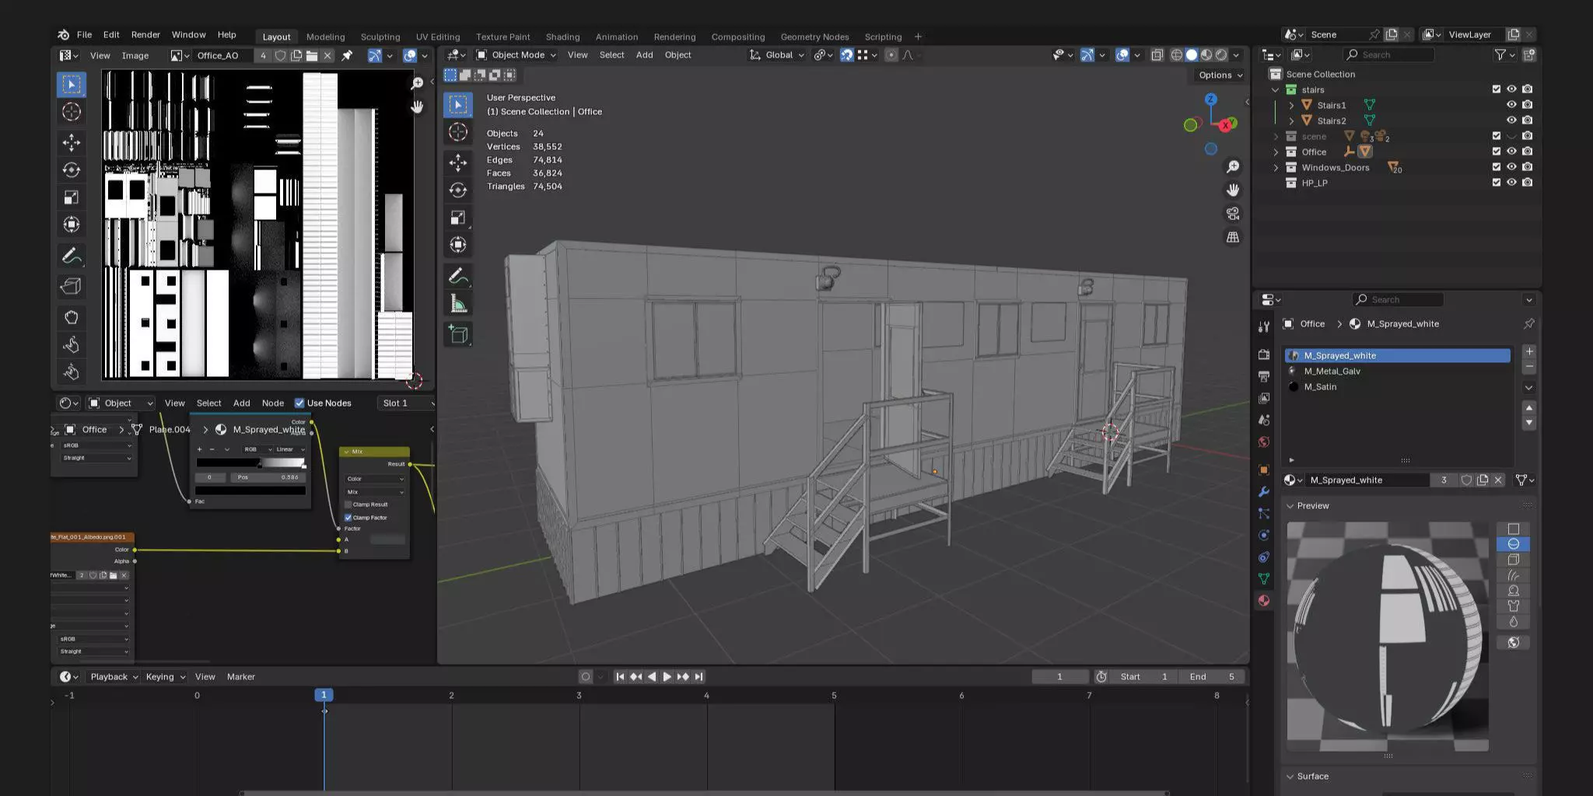Open the Render menu
This screenshot has height=796, width=1593.
pos(145,35)
